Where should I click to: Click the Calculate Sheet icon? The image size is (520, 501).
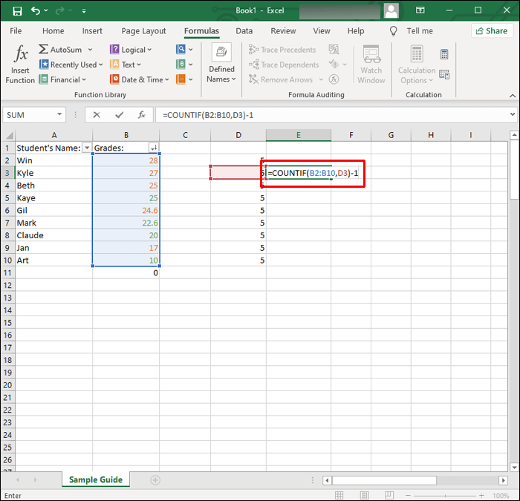click(x=444, y=74)
